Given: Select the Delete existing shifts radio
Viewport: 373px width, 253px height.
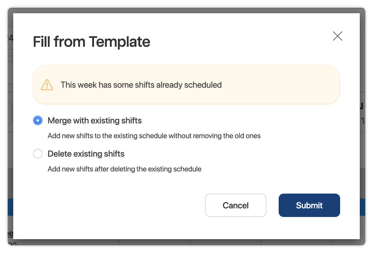Looking at the screenshot, I should (38, 154).
